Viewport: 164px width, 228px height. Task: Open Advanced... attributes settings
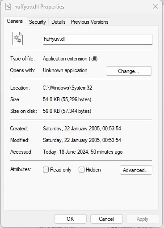click(x=136, y=170)
